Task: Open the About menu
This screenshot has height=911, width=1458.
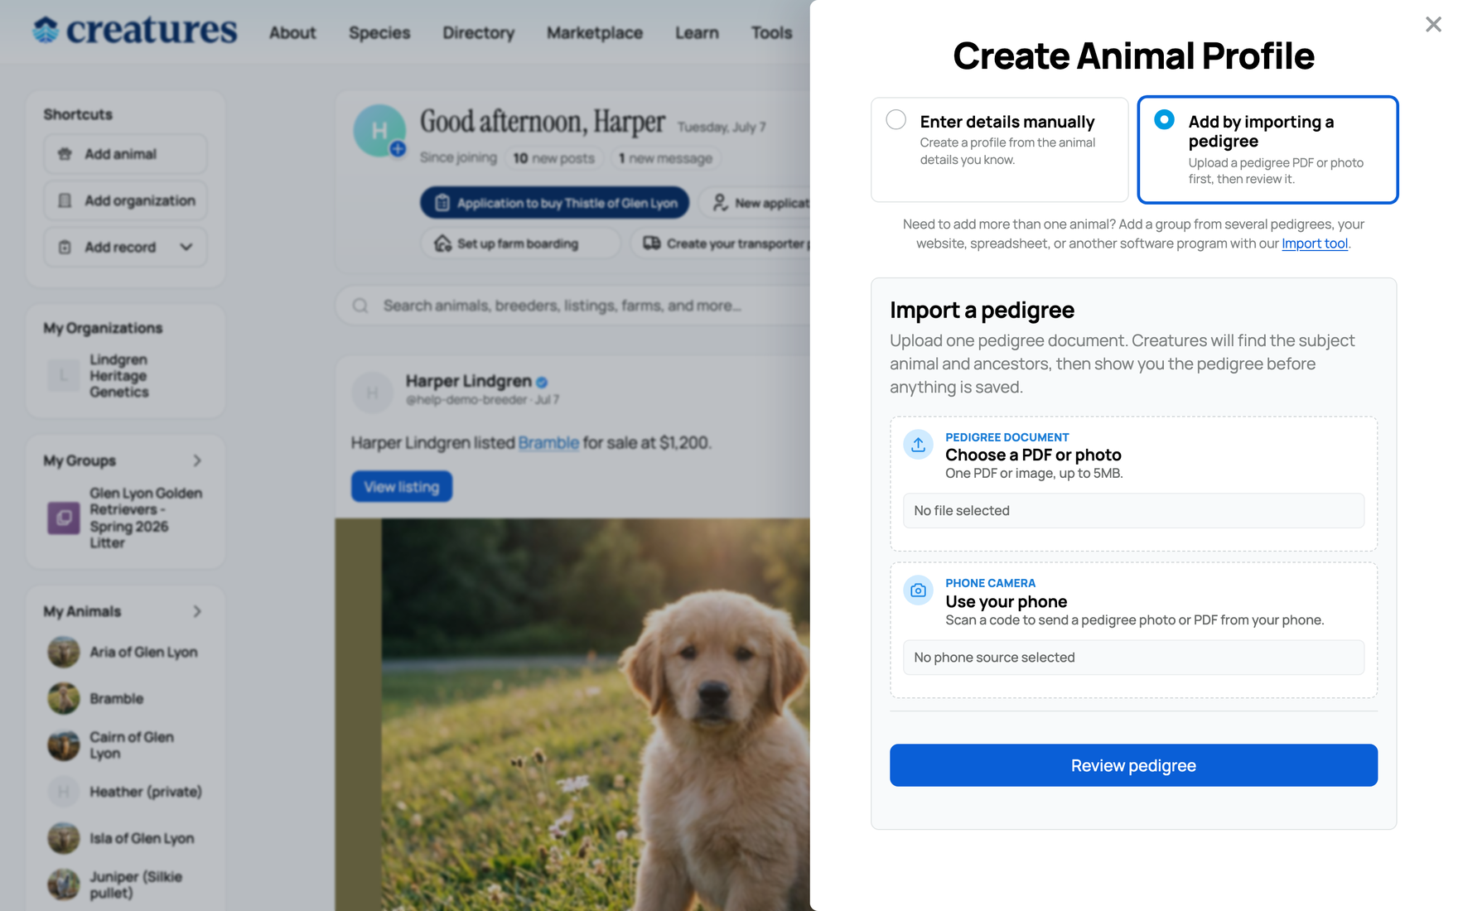Action: [292, 32]
